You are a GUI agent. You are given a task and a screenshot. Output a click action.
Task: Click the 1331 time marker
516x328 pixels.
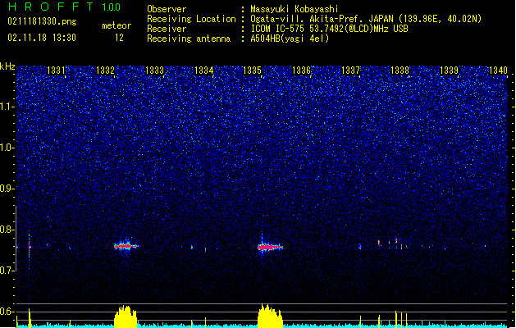tap(56, 71)
